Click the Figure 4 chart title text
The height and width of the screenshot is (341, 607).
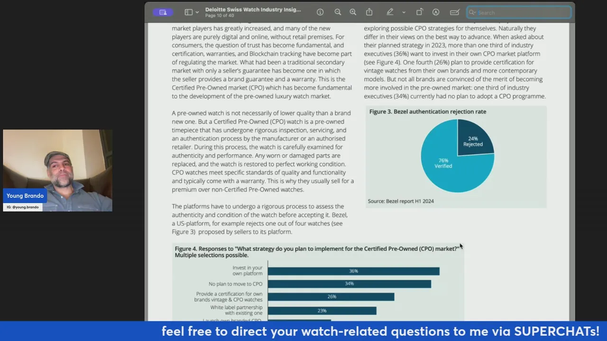[x=317, y=252]
